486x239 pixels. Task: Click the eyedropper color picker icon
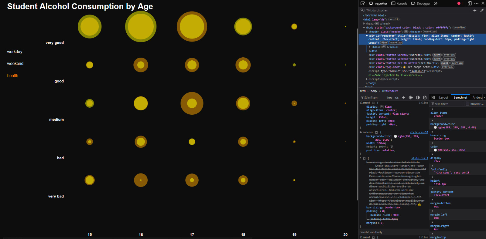tap(482, 10)
